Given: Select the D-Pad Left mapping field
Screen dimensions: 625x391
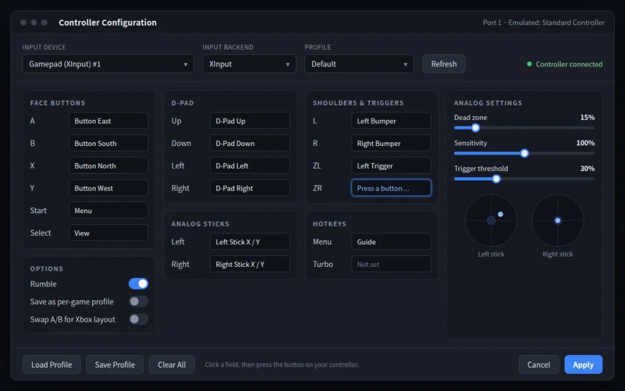Looking at the screenshot, I should [250, 166].
